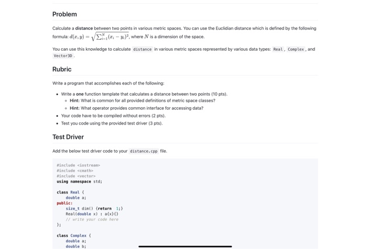
Task: Click the Complex data type code label
Action: tap(296, 49)
